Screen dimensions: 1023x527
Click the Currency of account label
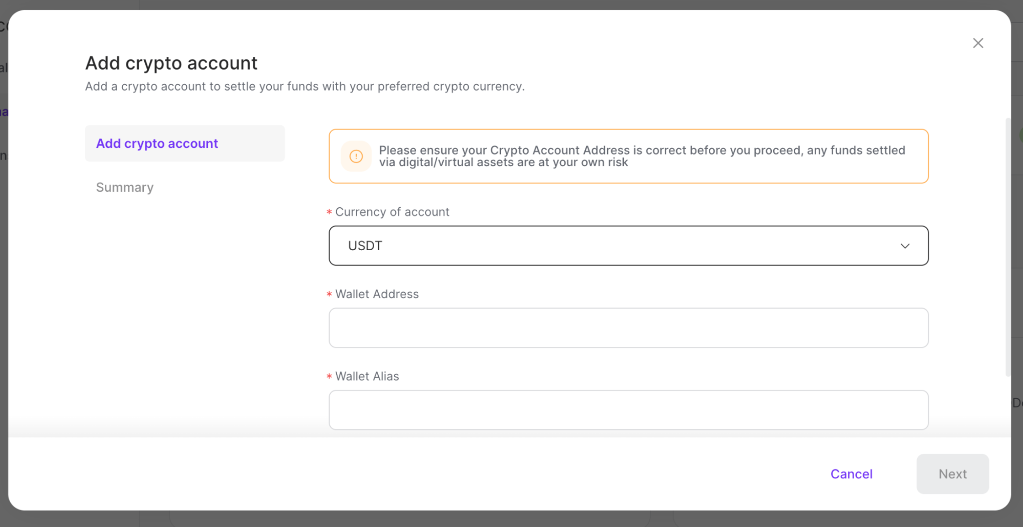tap(392, 211)
